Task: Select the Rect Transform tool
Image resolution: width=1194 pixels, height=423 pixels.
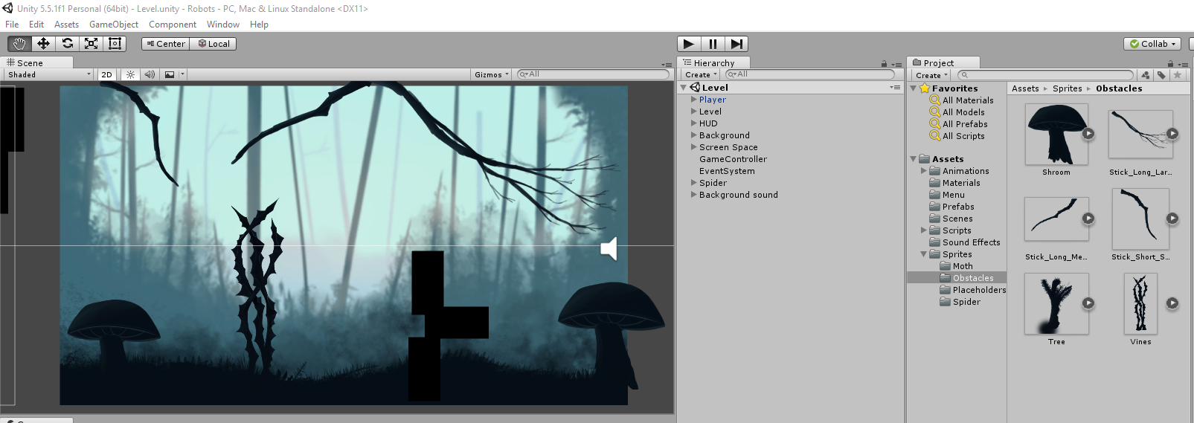Action: pos(115,44)
